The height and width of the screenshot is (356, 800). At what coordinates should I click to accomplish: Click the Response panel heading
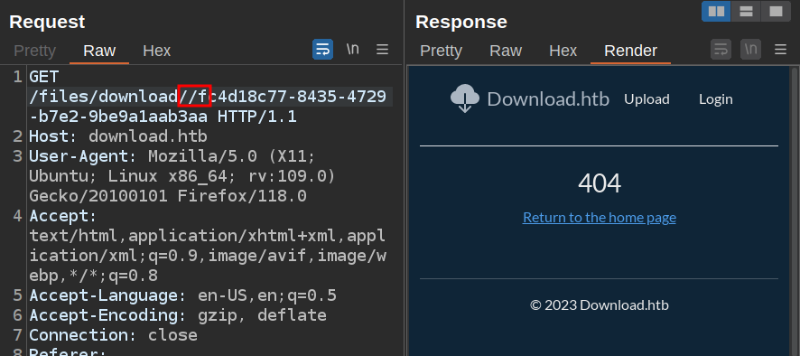(461, 22)
